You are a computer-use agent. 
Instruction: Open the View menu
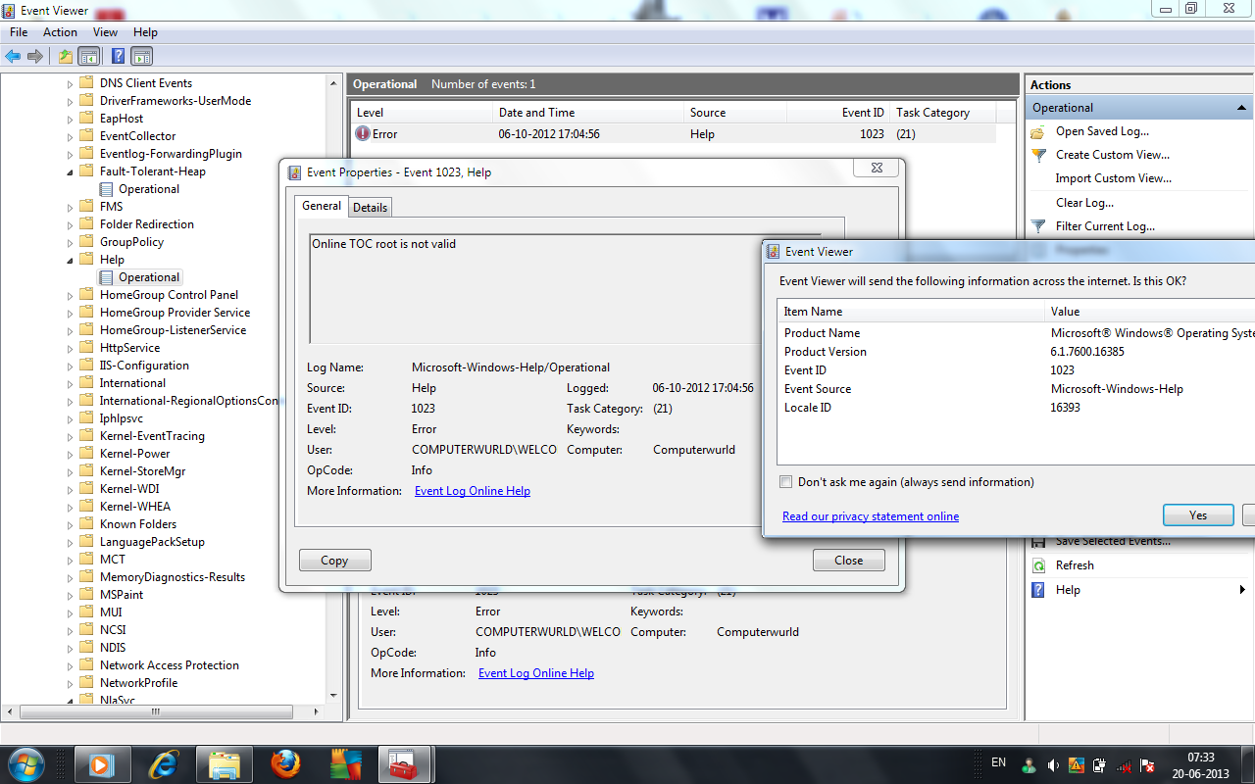tap(105, 32)
